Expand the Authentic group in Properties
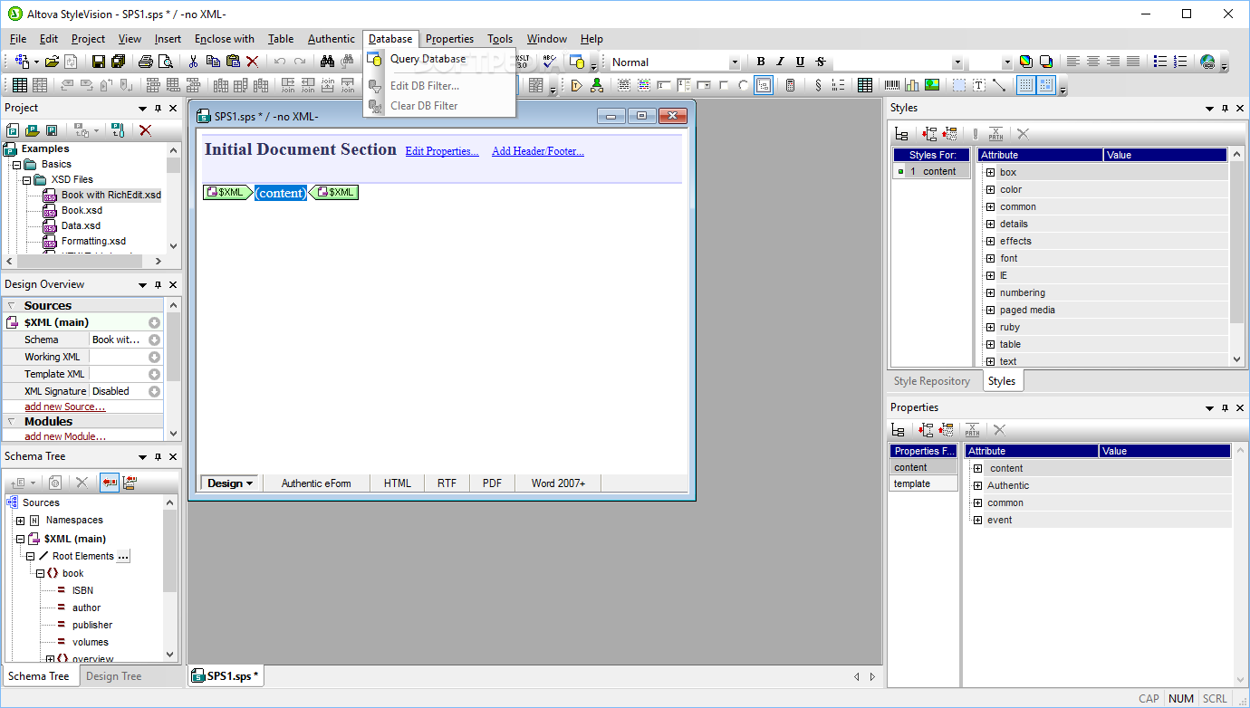 [977, 485]
